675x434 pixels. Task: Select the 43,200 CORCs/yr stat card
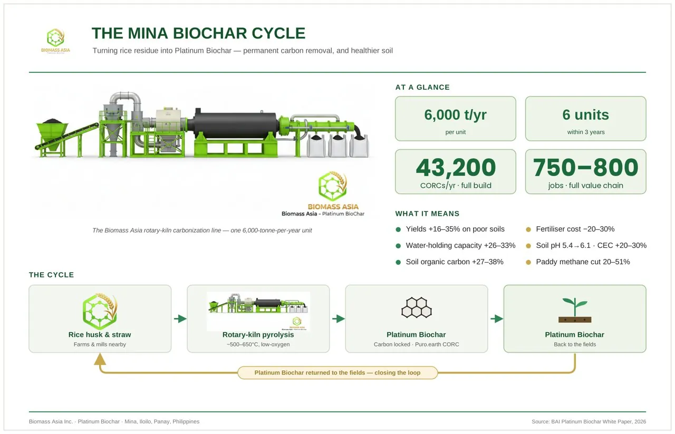coord(456,171)
